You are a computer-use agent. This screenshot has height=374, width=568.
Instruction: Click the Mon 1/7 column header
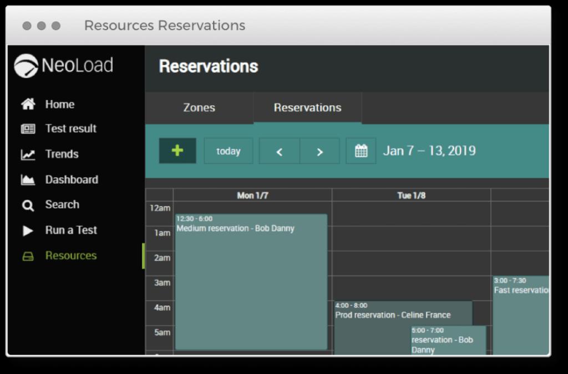coord(252,195)
